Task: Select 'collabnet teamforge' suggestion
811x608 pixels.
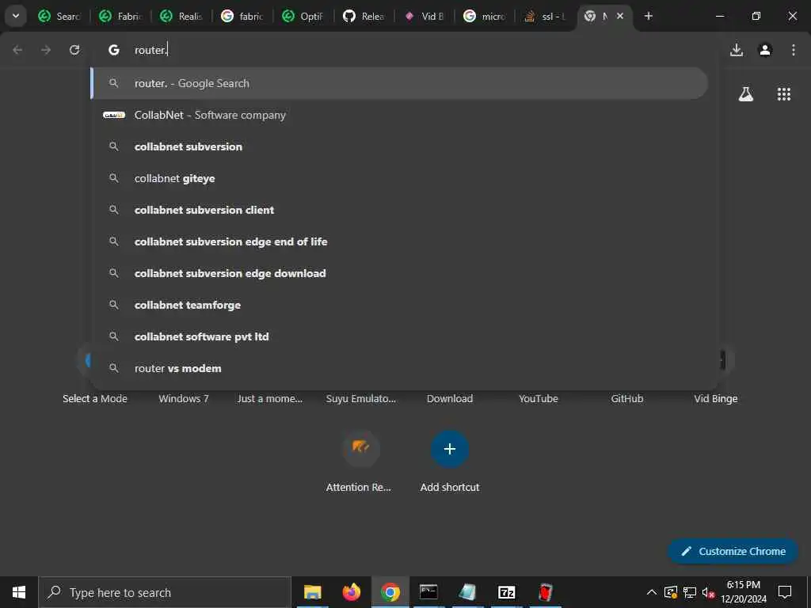Action: [x=399, y=305]
